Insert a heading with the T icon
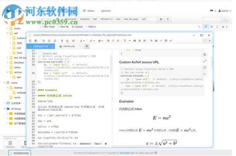 (x=125, y=41)
